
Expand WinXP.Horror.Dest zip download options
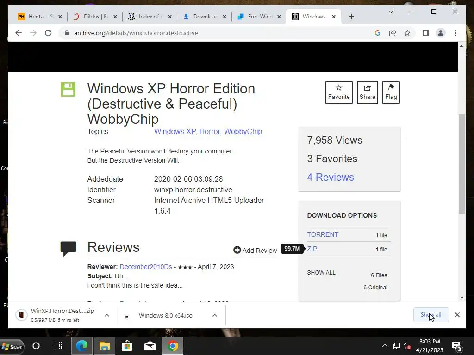pos(107,315)
